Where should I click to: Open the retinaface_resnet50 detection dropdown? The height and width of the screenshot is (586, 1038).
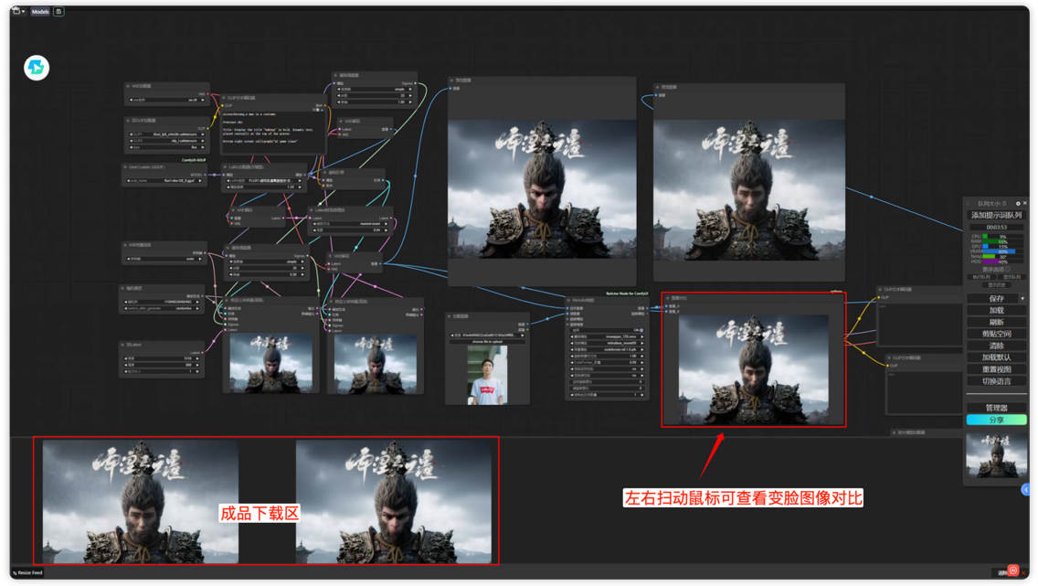(x=607, y=343)
